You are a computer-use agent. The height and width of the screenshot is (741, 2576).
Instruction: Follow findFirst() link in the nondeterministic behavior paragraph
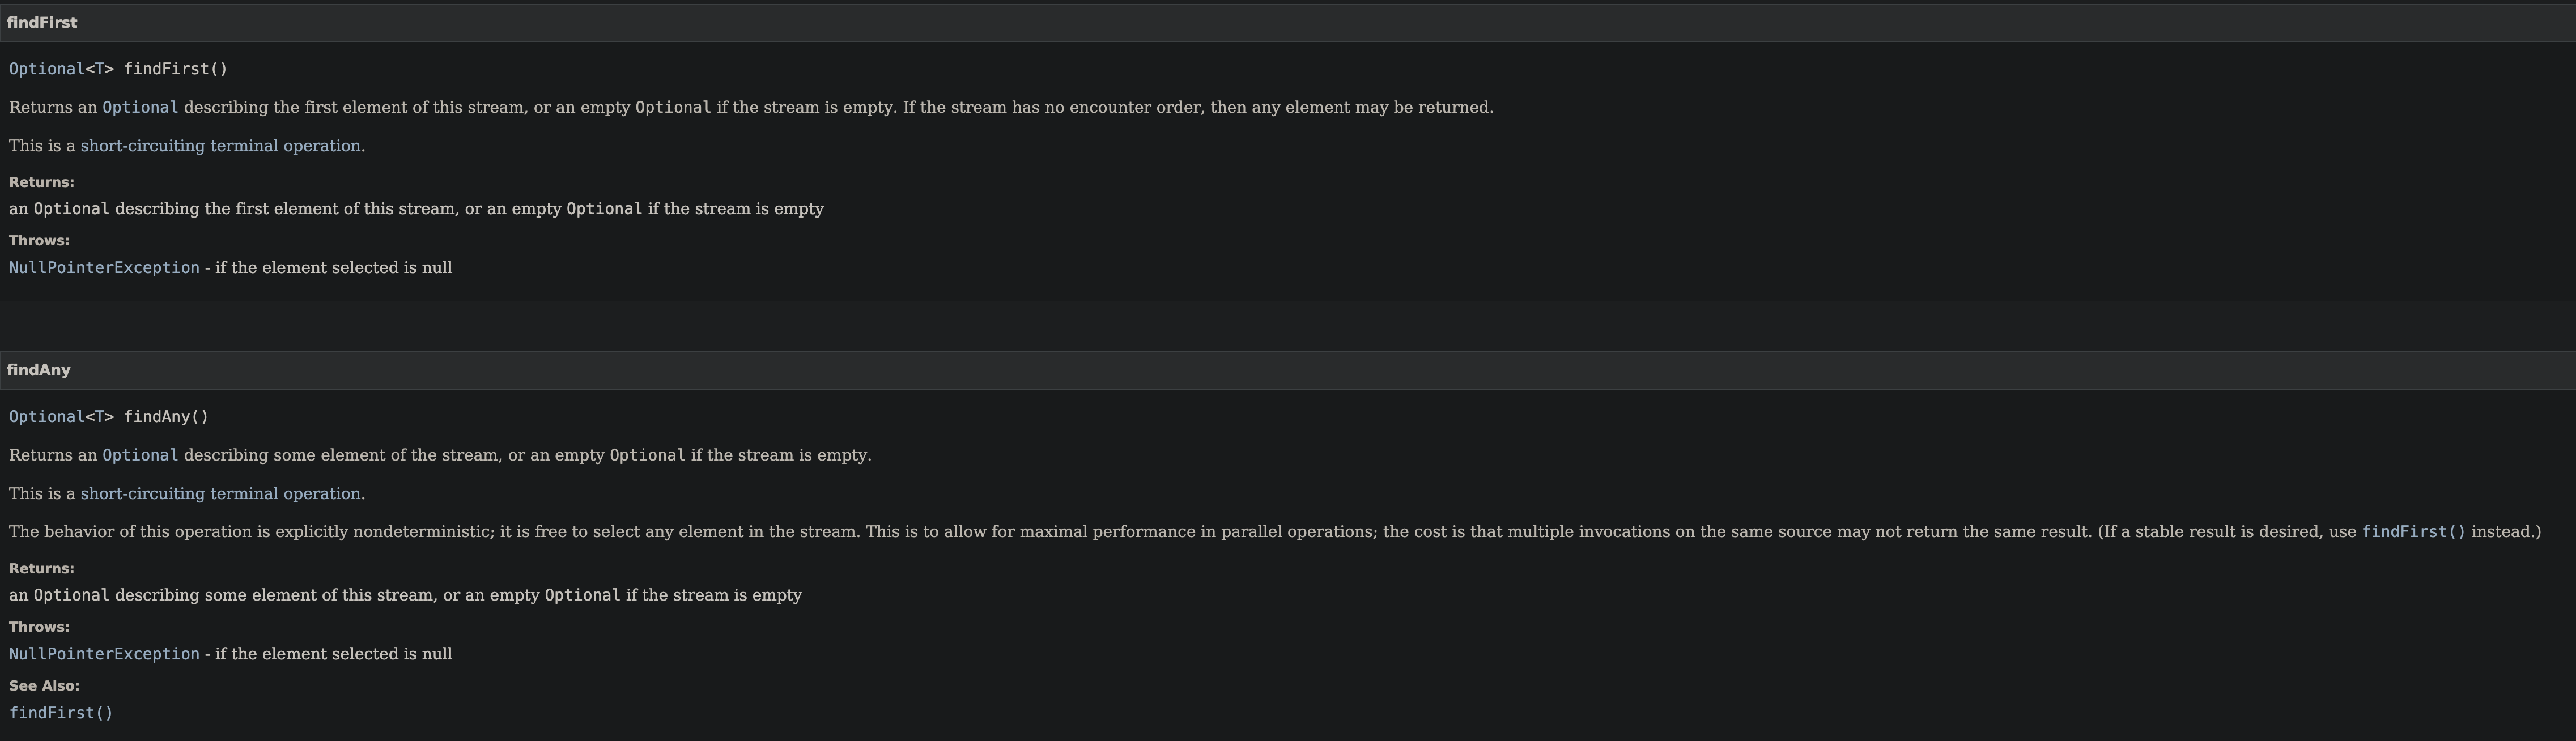pos(2413,532)
